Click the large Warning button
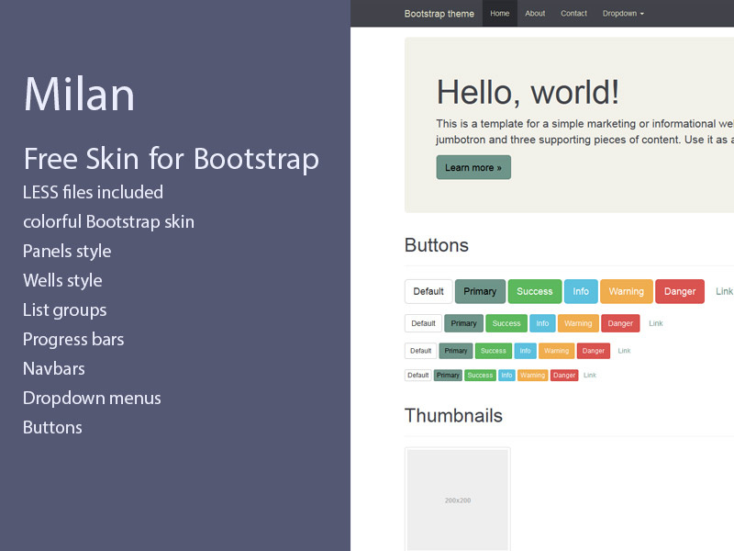Screen dimensions: 734x551 [627, 291]
